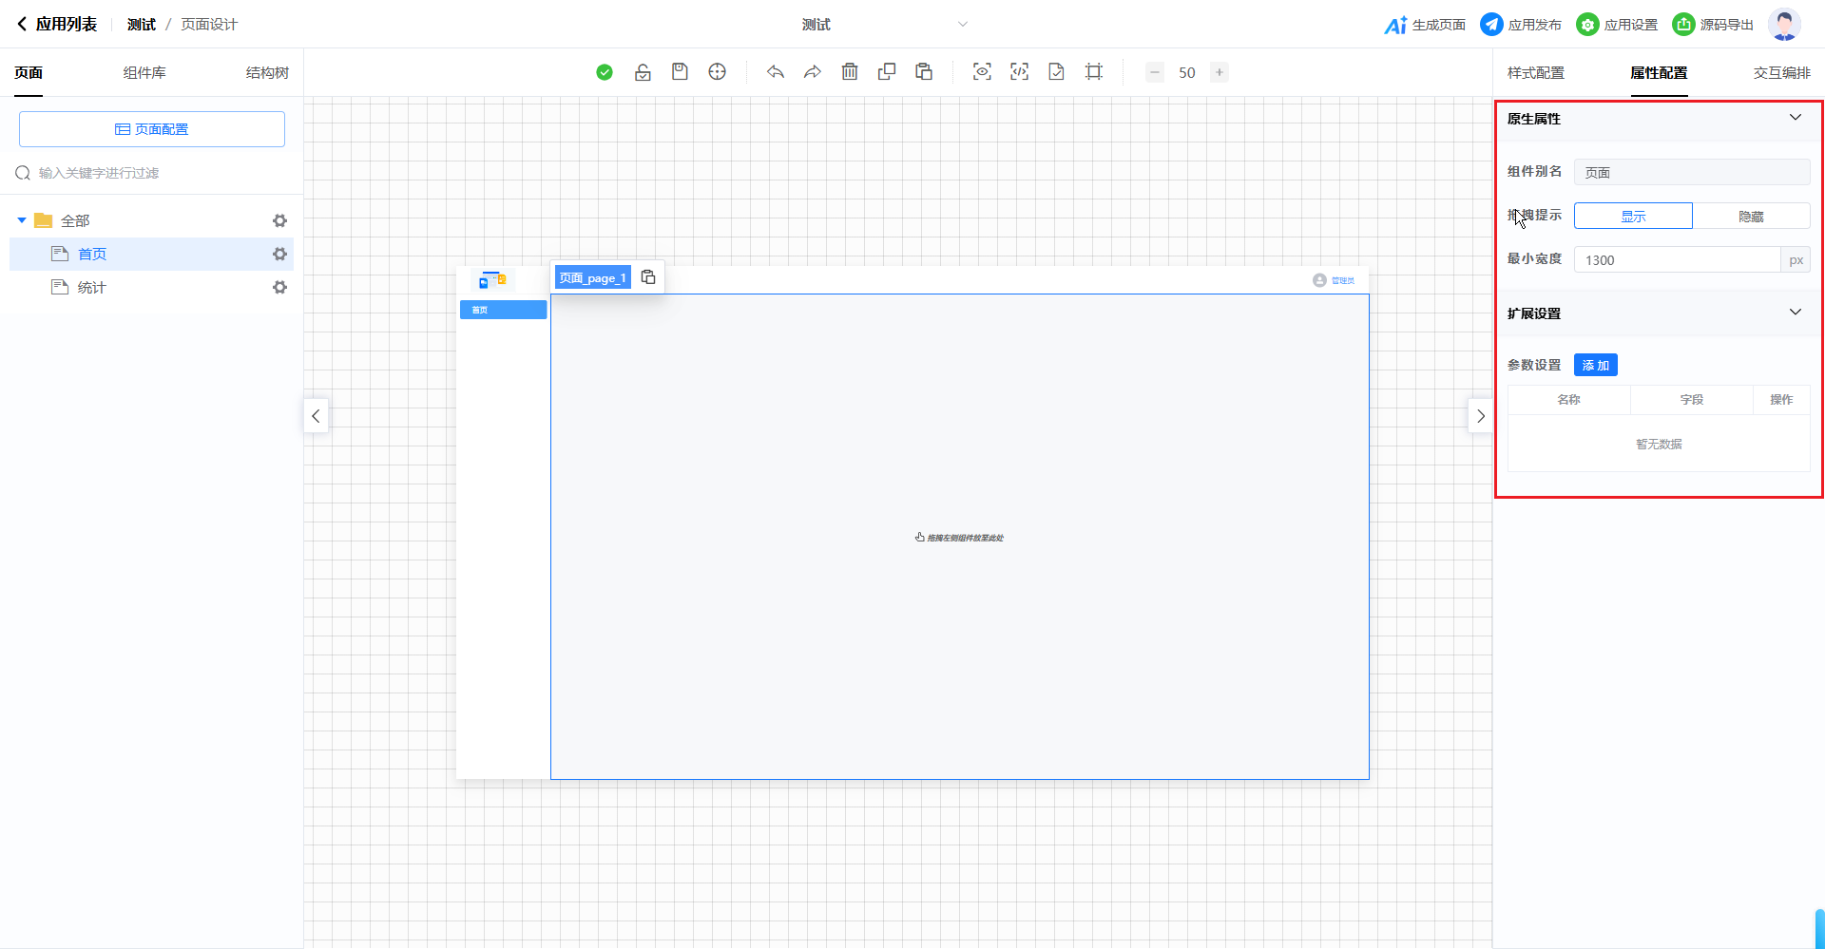Collapse the 全部 folder tree node
1825x949 pixels.
(22, 220)
